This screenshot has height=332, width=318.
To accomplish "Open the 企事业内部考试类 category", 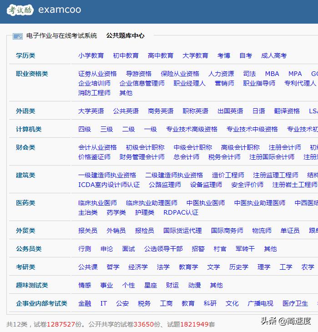I will 42,304.
